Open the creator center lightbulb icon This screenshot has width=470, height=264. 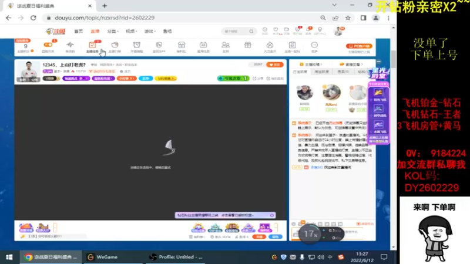click(x=320, y=31)
